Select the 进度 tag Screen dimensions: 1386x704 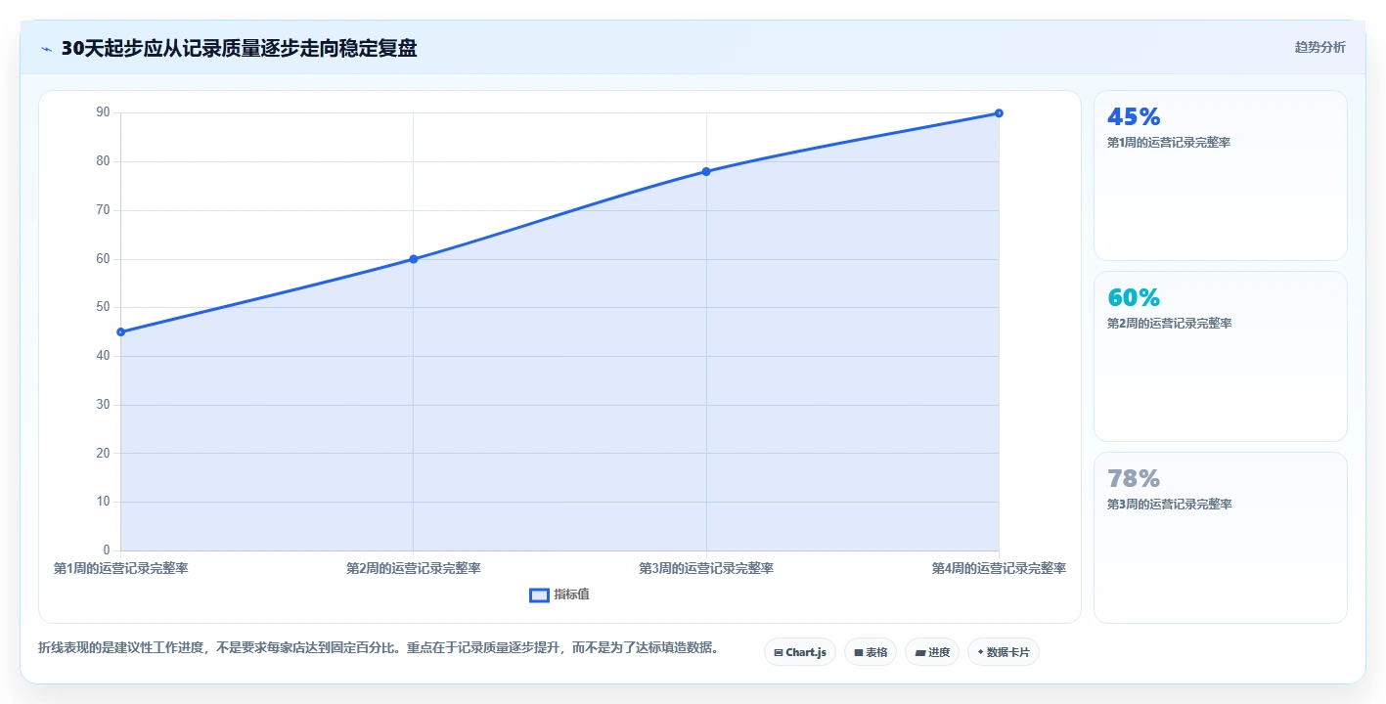point(932,652)
